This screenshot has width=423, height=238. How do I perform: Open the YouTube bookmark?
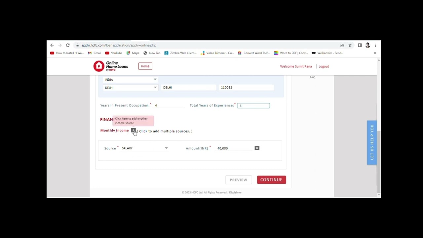click(x=114, y=53)
